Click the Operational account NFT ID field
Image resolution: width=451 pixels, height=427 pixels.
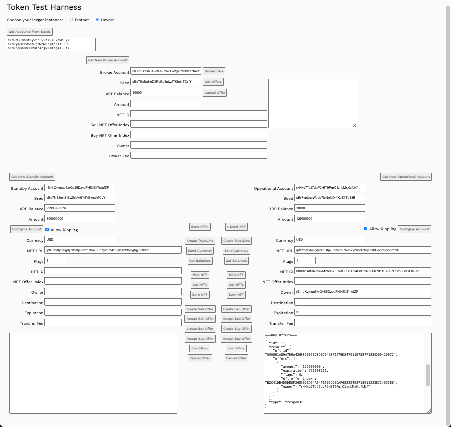[363, 271]
